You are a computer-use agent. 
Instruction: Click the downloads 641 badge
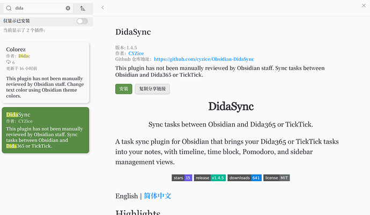click(x=245, y=177)
